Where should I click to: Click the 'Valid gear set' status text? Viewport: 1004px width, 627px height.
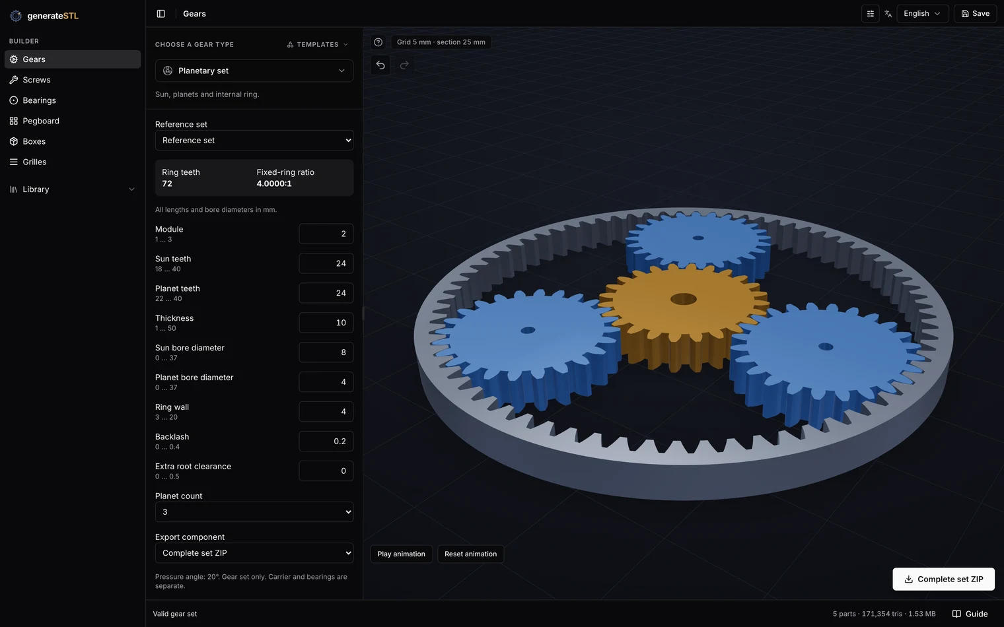click(175, 614)
